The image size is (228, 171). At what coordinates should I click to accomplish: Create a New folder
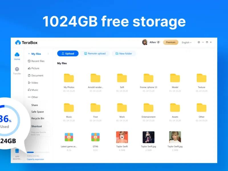pyautogui.click(x=124, y=54)
